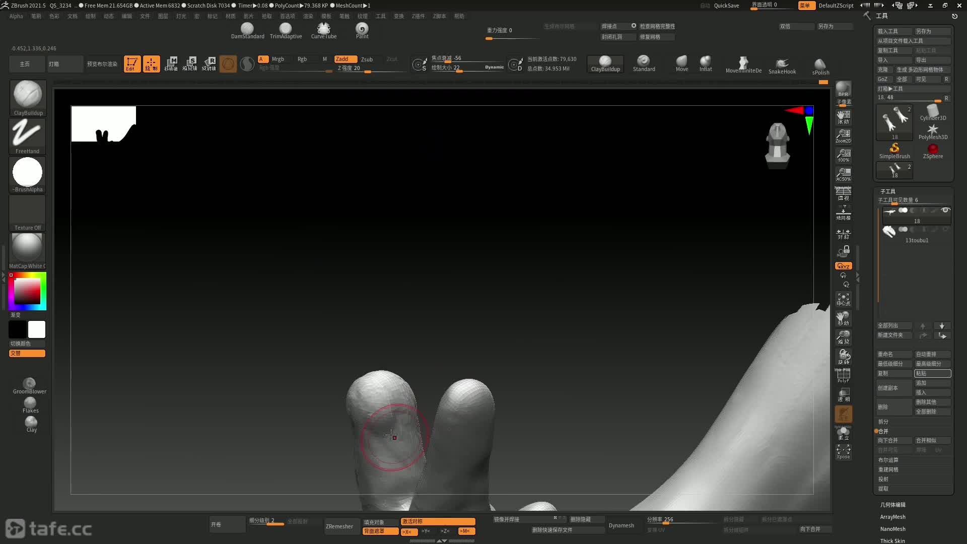Toggle 激活对称 (Activate Symmetry)
The height and width of the screenshot is (544, 967).
click(x=438, y=521)
